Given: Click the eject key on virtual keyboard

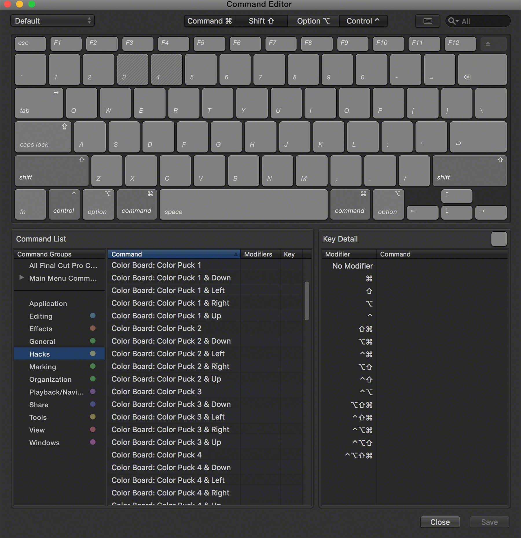Looking at the screenshot, I should (x=494, y=44).
